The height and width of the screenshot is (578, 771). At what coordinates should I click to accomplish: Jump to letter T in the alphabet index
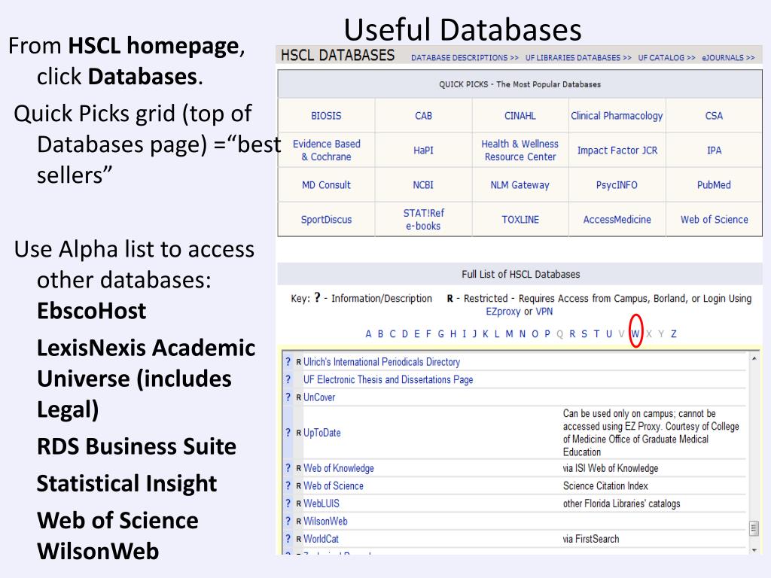[596, 334]
